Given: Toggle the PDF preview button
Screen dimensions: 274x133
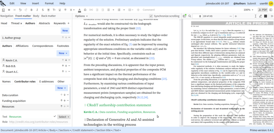Looking at the screenshot, I should [263, 10].
